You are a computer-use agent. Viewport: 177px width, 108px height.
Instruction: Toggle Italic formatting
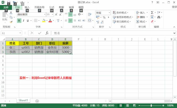click(x=24, y=20)
